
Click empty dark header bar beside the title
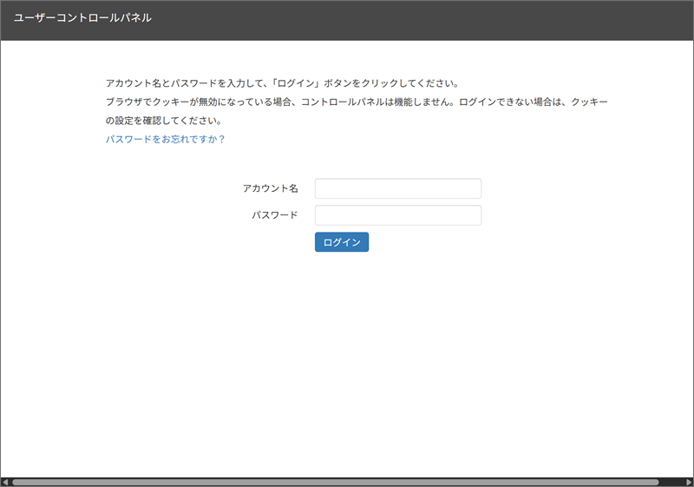click(421, 20)
